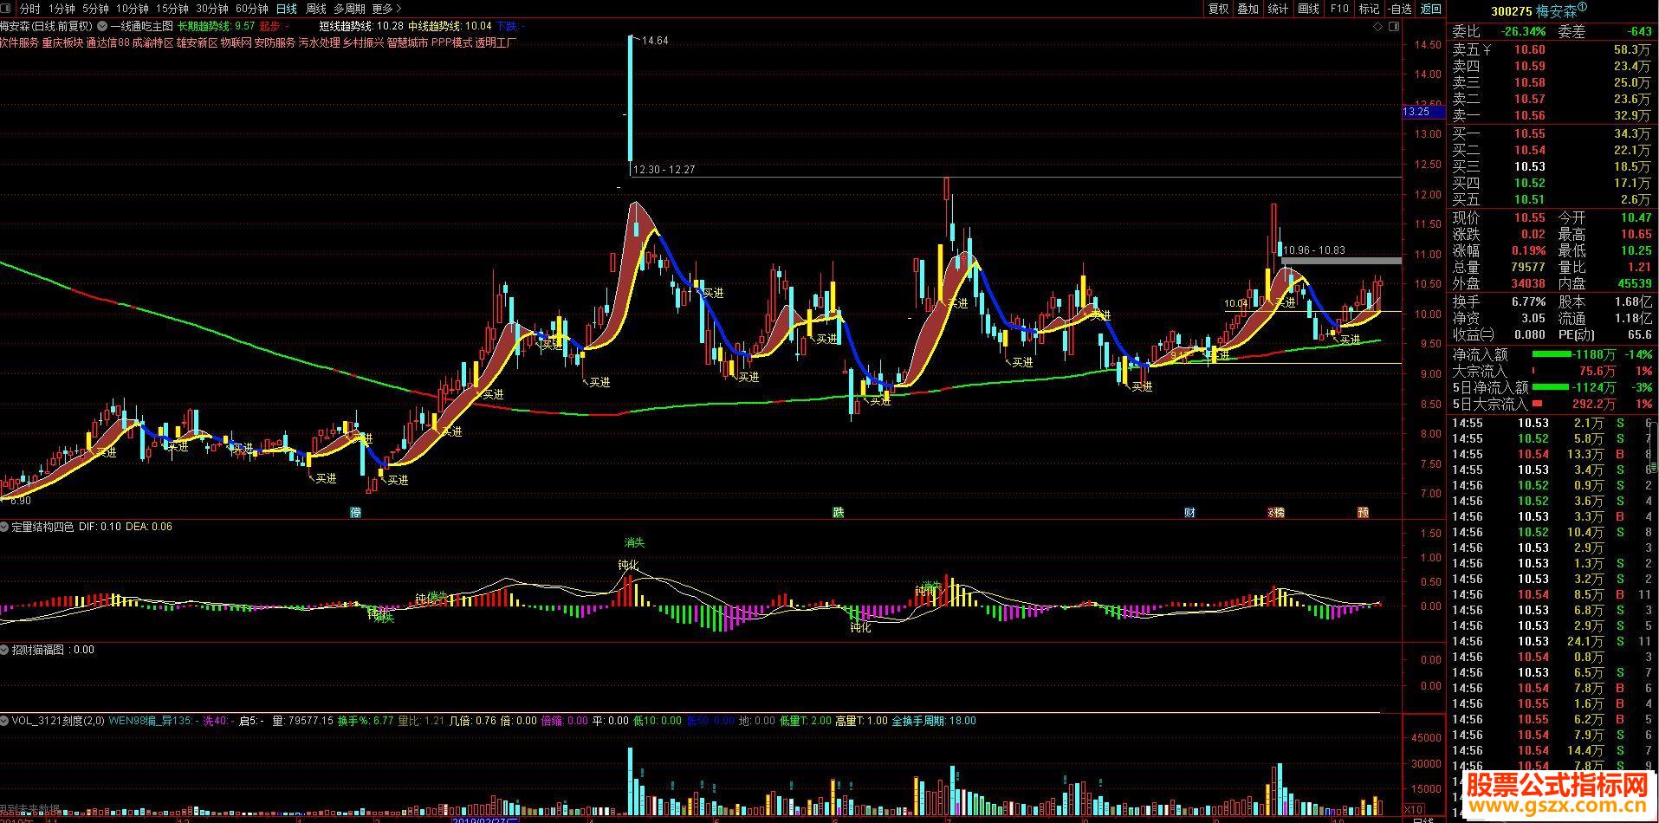Click the 返回 back button
The height and width of the screenshot is (823, 1659).
click(1431, 9)
